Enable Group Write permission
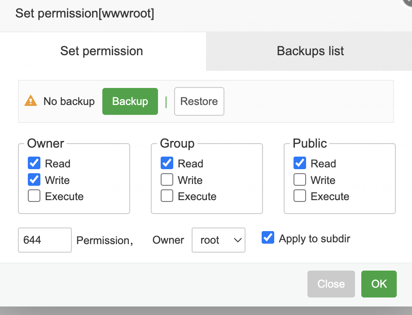The image size is (412, 315). [x=167, y=180]
